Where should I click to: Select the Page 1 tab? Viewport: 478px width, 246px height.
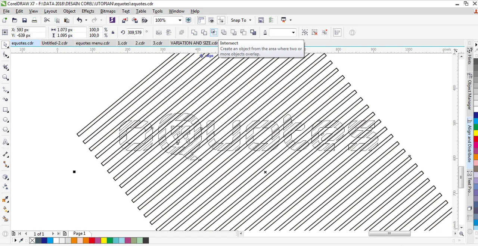(x=79, y=233)
